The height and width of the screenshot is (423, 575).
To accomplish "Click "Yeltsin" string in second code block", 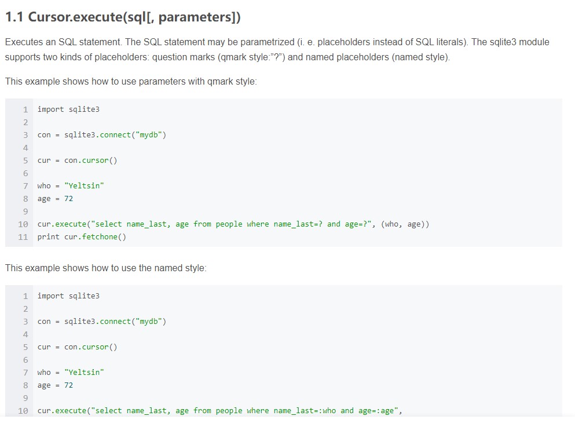I will pyautogui.click(x=84, y=373).
